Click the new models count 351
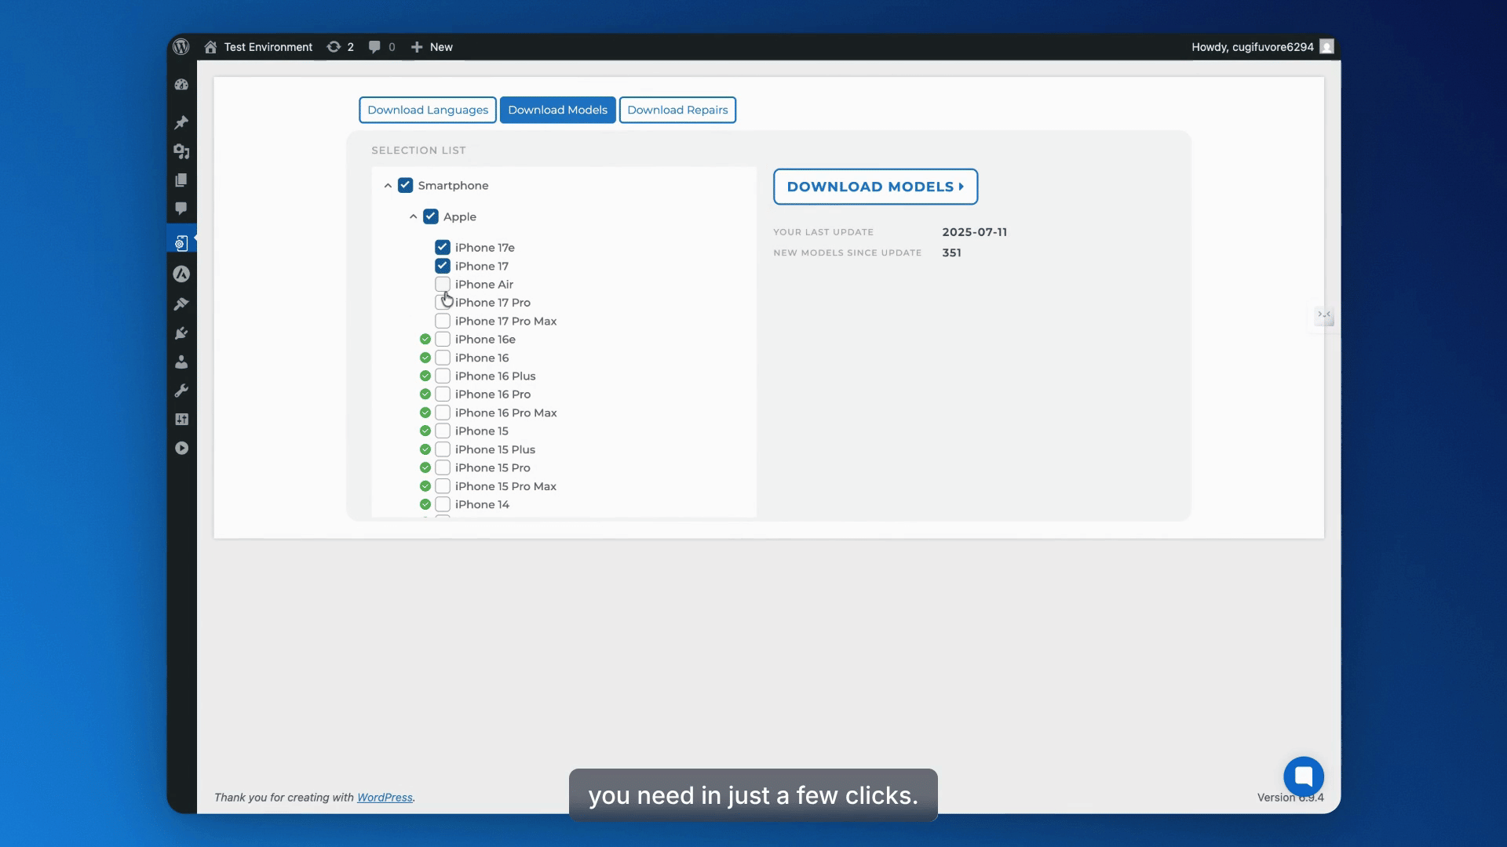The height and width of the screenshot is (847, 1507). coord(951,253)
